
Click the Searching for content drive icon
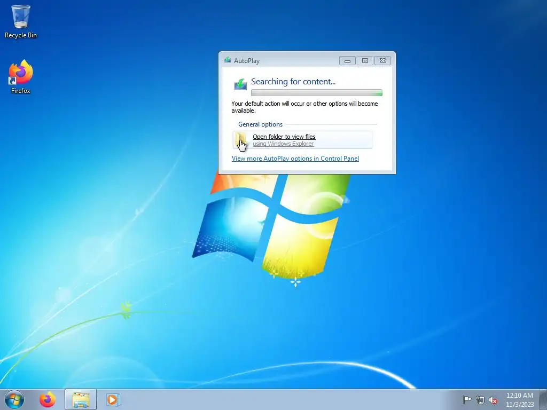240,84
